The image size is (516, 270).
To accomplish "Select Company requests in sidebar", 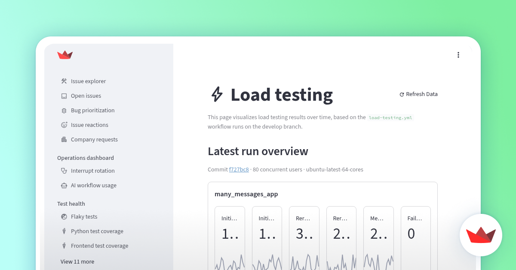I will [94, 139].
